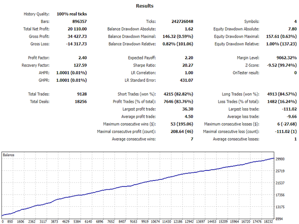Viewport: 299px width, 224px height.
Task: Select Sharpe Ratio value 20.27
Action: click(188, 65)
